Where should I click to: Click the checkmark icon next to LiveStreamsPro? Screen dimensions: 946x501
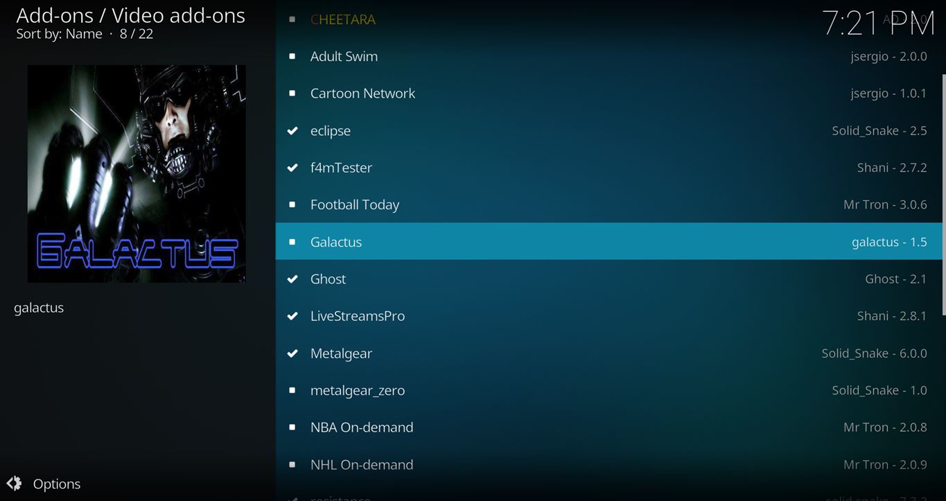pos(292,316)
